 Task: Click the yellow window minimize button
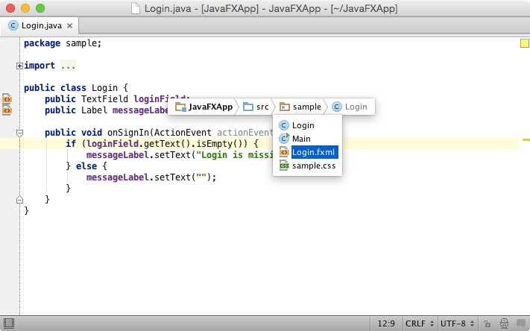[x=25, y=8]
